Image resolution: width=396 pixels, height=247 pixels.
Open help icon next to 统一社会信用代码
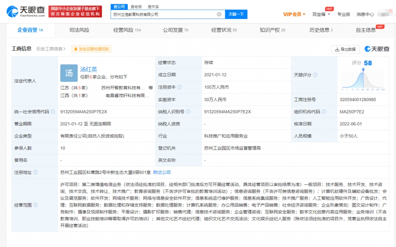(53, 112)
